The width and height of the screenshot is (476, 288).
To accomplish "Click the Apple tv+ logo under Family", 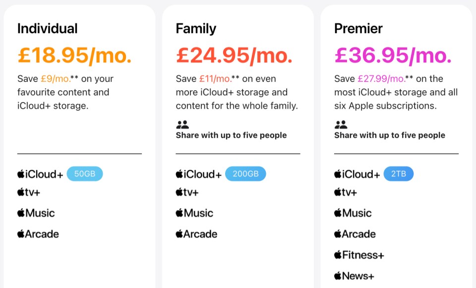I will 187,192.
